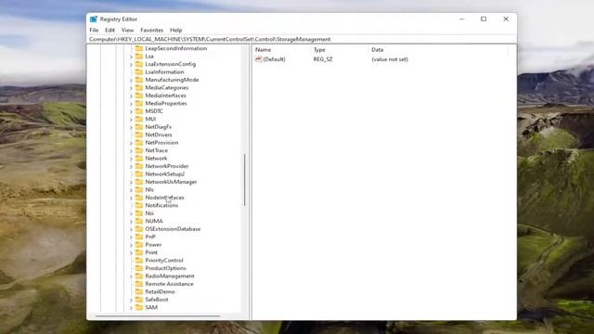Open the File menu
594x334 pixels.
[x=94, y=30]
